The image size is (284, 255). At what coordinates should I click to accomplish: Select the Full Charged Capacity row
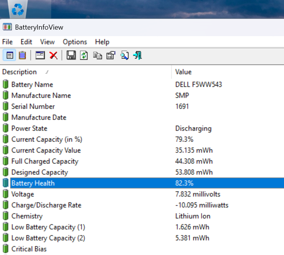[x=142, y=161]
